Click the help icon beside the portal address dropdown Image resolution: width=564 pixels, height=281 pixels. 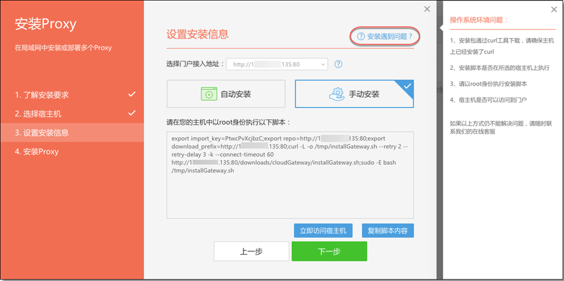pyautogui.click(x=338, y=65)
